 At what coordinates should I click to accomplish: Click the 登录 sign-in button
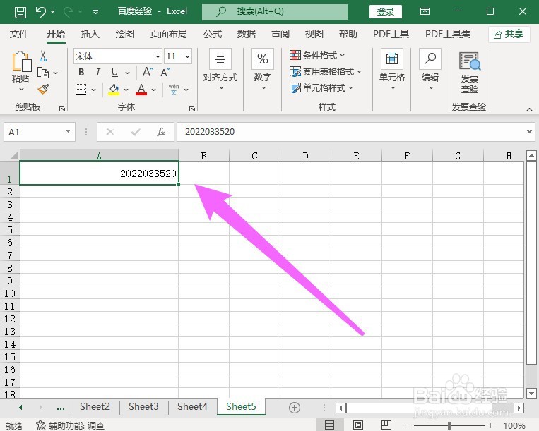pos(385,12)
